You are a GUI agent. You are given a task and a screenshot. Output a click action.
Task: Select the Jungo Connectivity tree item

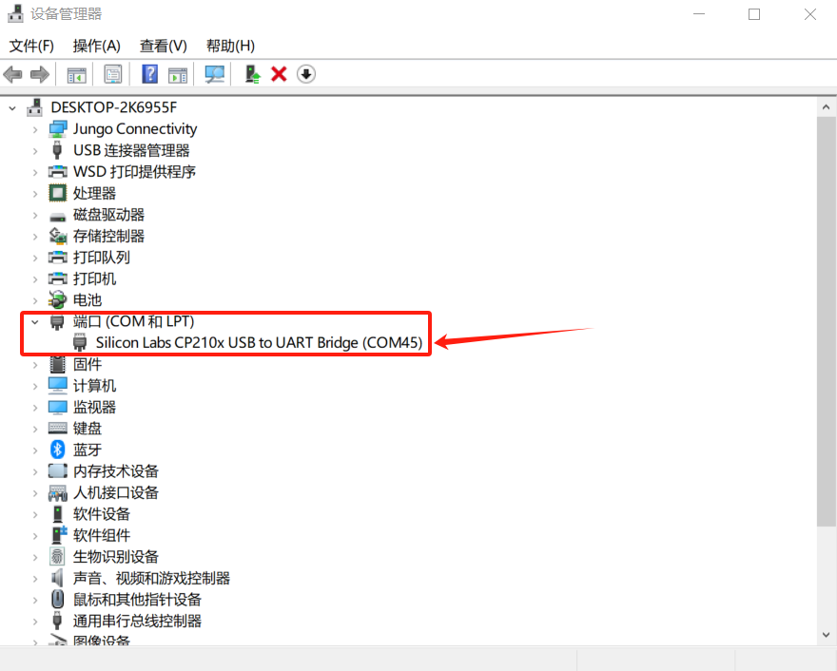(x=135, y=129)
